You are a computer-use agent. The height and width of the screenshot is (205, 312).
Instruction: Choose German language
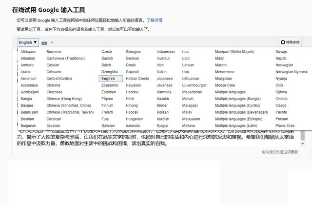132,59
